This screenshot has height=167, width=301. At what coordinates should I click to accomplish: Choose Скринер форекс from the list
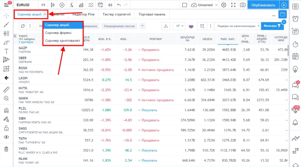click(x=59, y=33)
